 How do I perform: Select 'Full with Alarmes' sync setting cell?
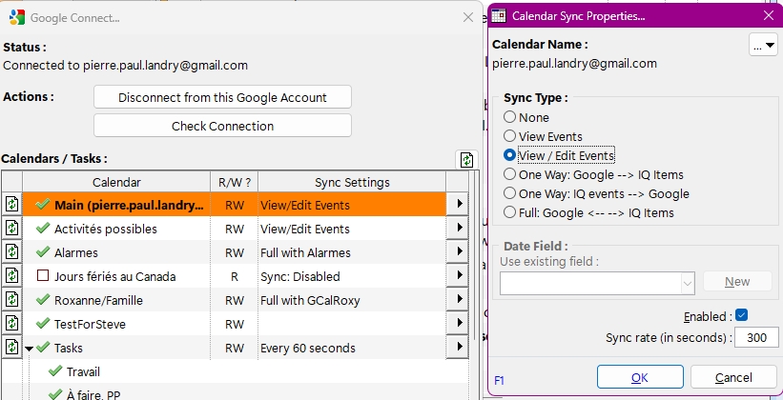(352, 252)
